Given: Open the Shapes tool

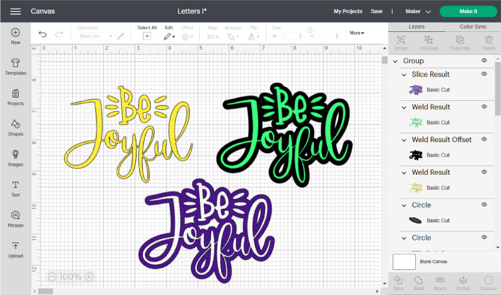Looking at the screenshot, I should click(15, 127).
